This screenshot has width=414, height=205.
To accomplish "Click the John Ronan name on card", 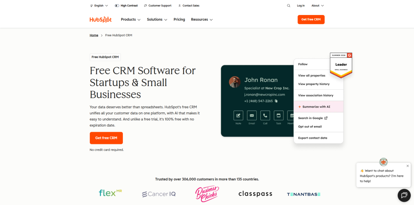I will click(x=261, y=80).
